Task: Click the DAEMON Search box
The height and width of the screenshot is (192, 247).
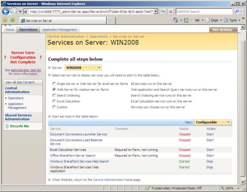Action: tap(204, 11)
